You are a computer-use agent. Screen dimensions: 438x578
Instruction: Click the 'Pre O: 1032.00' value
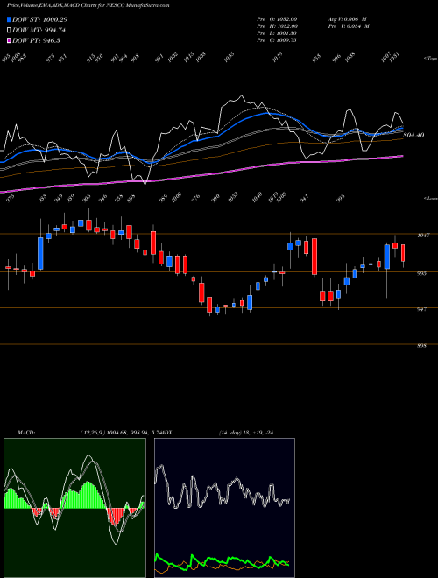point(277,19)
